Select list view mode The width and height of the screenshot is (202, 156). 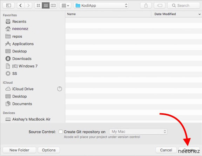(46, 6)
